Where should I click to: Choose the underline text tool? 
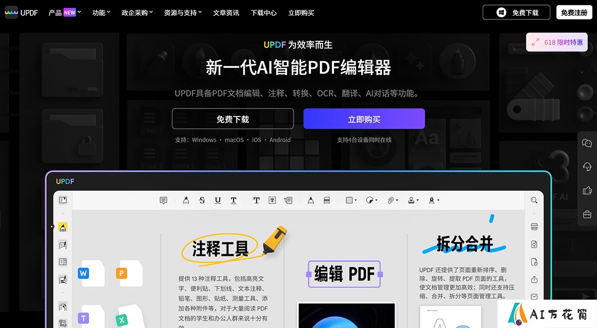click(217, 200)
